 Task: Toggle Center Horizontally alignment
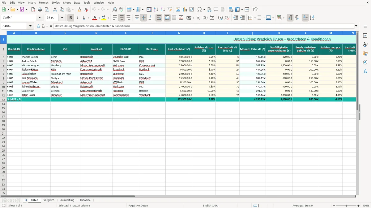[x=122, y=18]
